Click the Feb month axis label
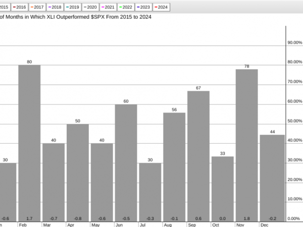 23,225
